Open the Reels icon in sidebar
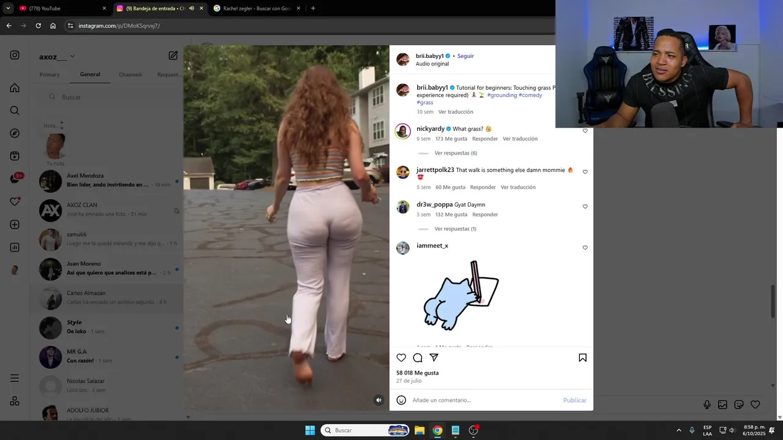 [x=15, y=156]
